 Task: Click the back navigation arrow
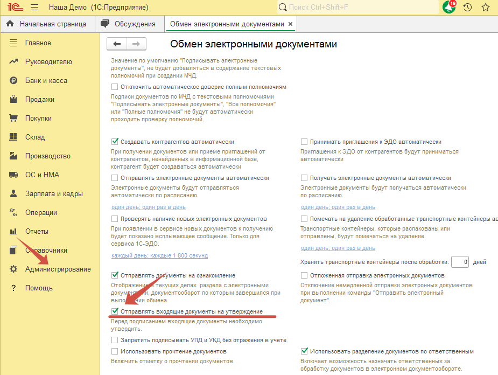[117, 44]
